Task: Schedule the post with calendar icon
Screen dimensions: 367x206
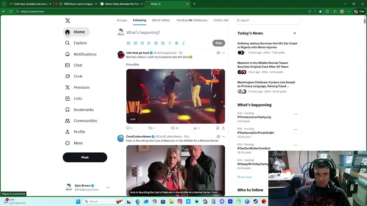Action: 163,43
